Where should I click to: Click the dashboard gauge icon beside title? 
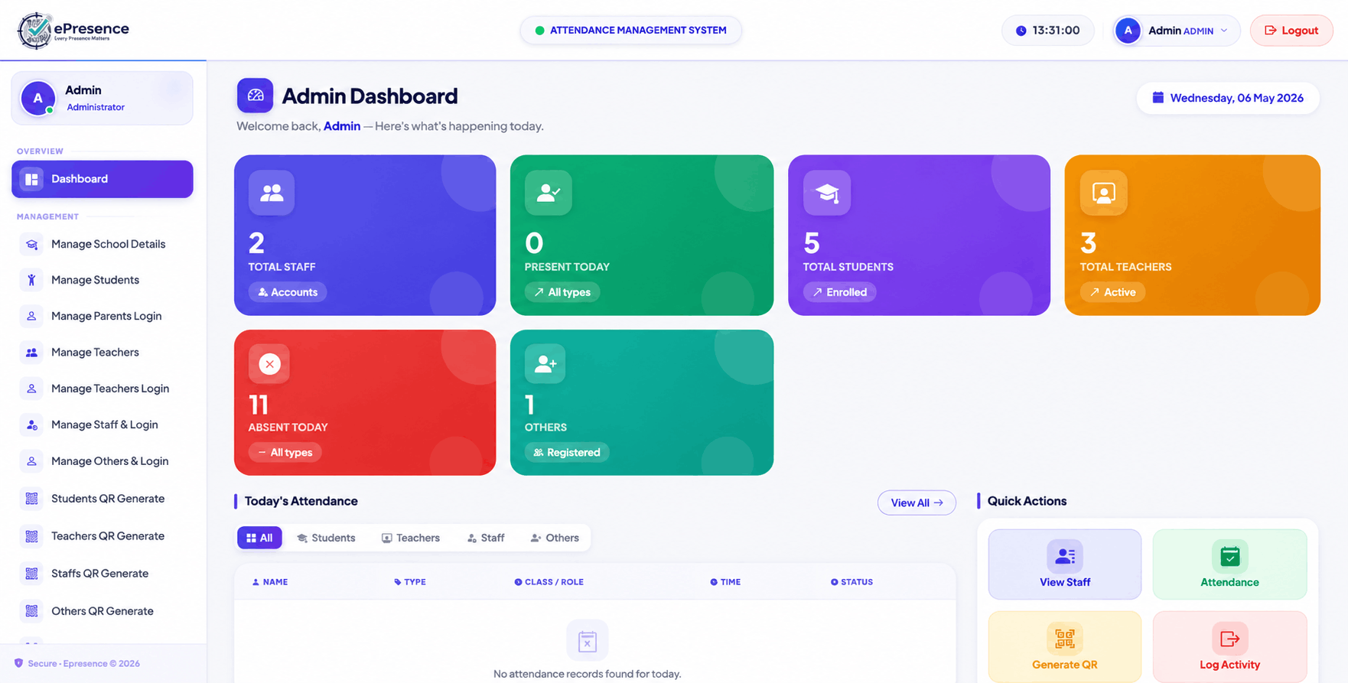click(x=255, y=96)
